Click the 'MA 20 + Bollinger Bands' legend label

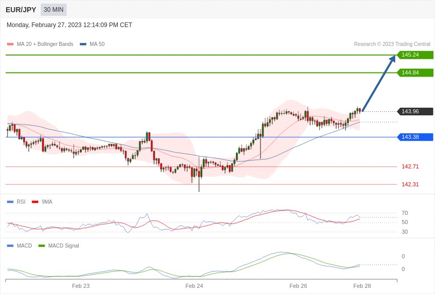click(45, 44)
